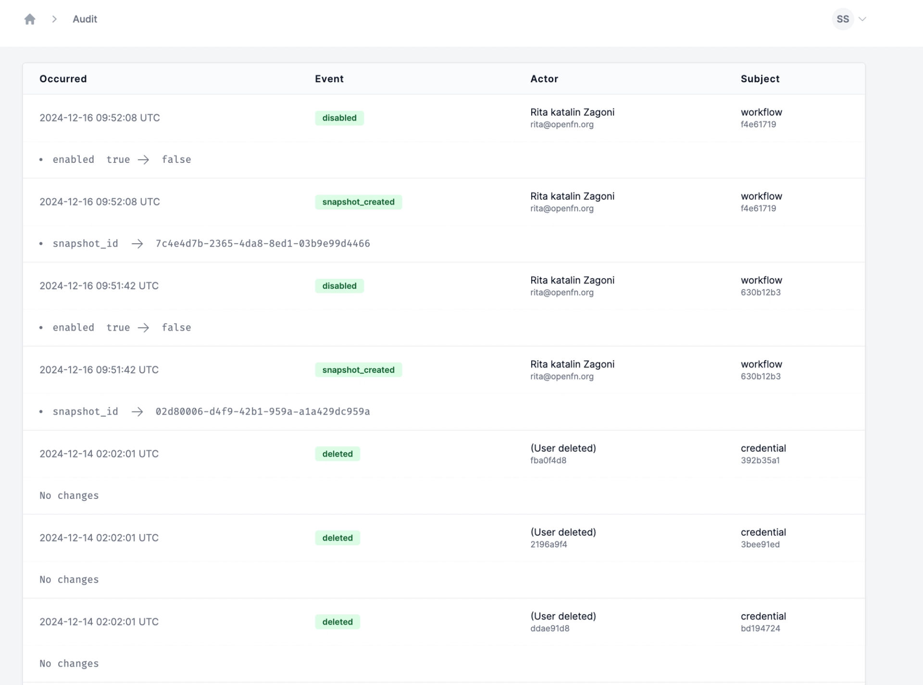The width and height of the screenshot is (923, 685).
Task: Click the credential 392b35a1 subject
Action: click(763, 454)
